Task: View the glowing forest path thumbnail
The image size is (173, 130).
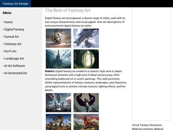Action: [86, 59]
